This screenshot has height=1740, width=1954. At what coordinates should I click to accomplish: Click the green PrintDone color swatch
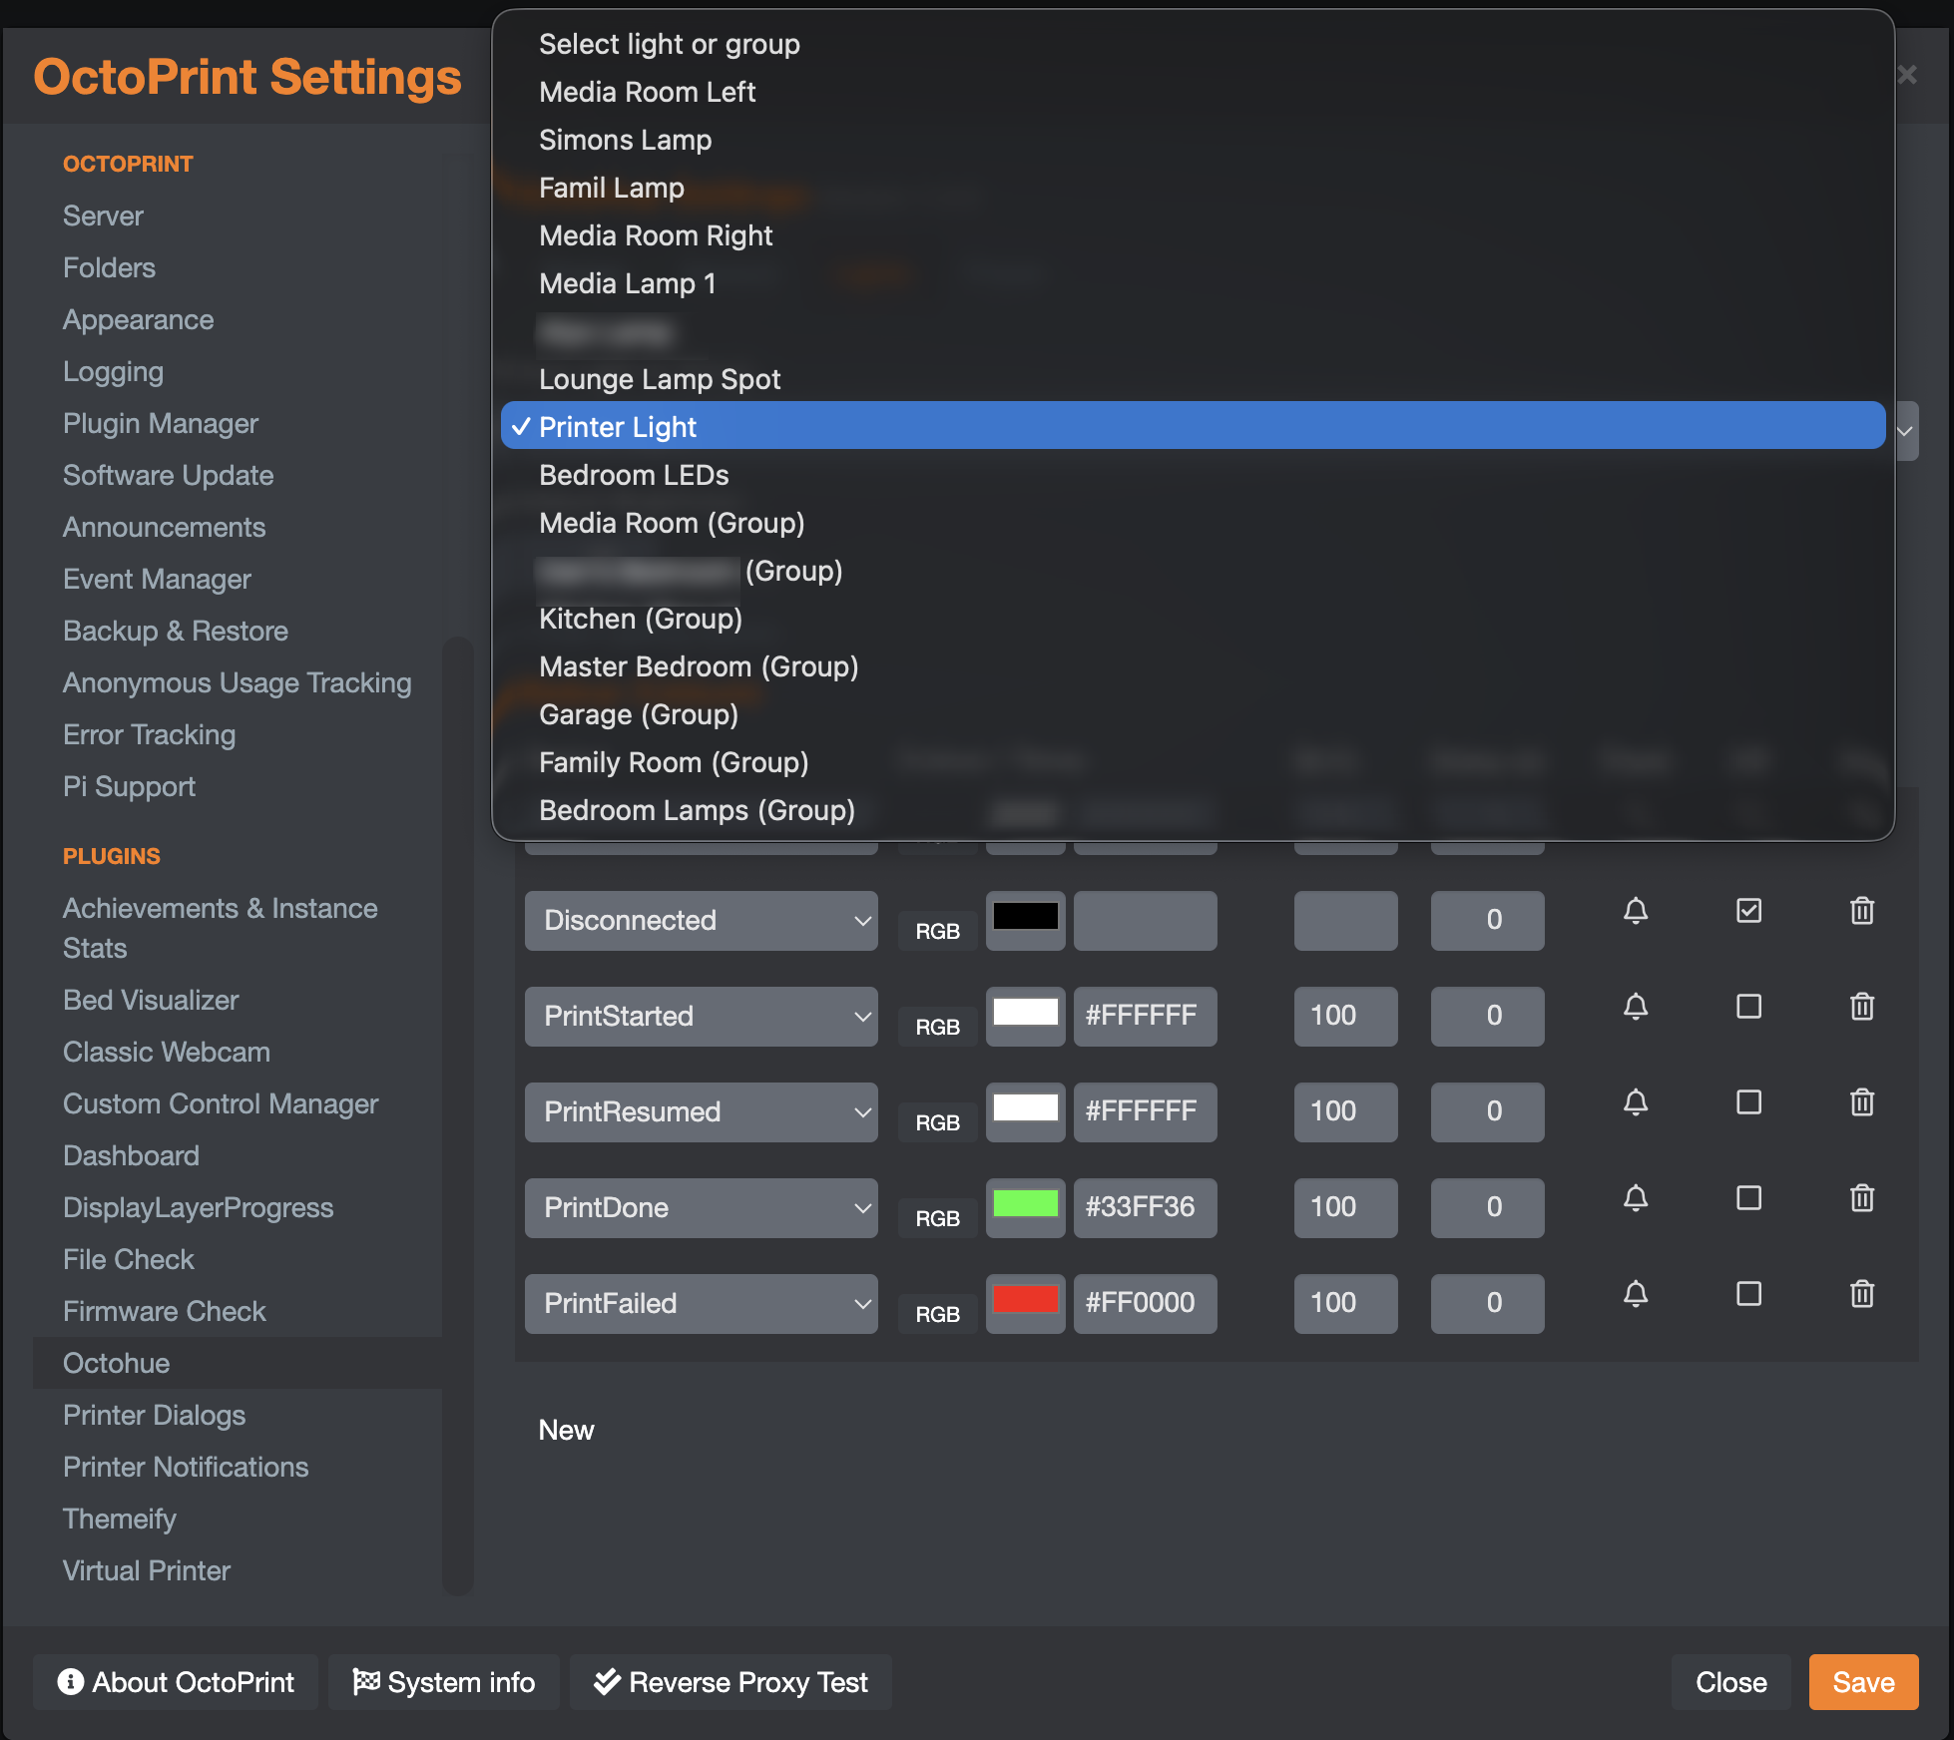pyautogui.click(x=1025, y=1204)
